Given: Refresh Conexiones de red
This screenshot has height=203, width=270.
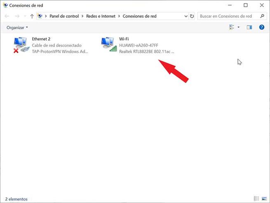Looking at the screenshot, I should (192, 16).
